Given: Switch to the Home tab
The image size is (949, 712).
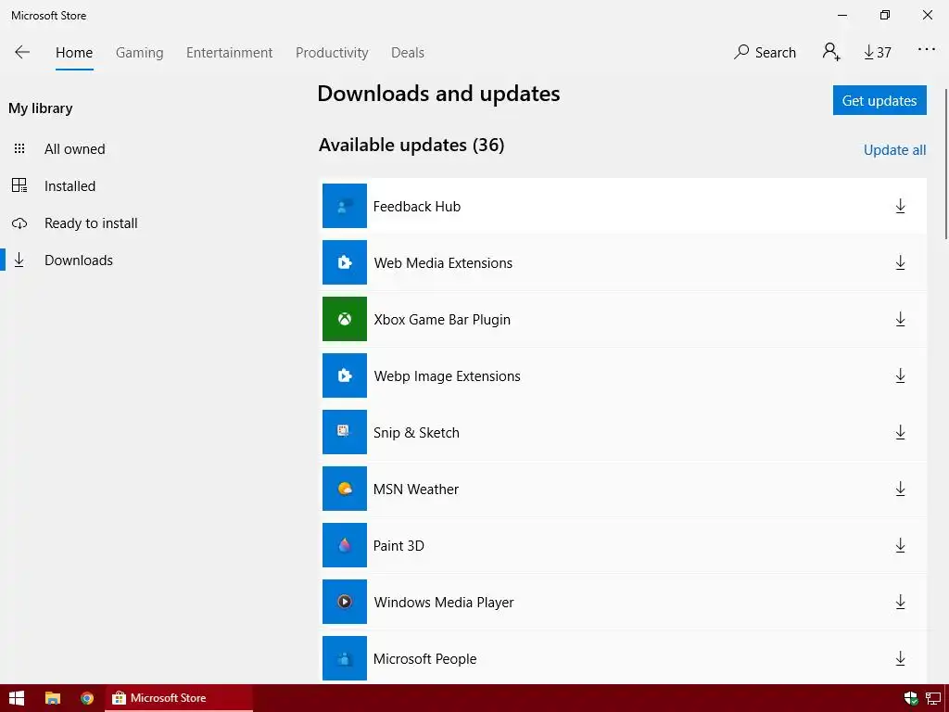Looking at the screenshot, I should [x=74, y=53].
